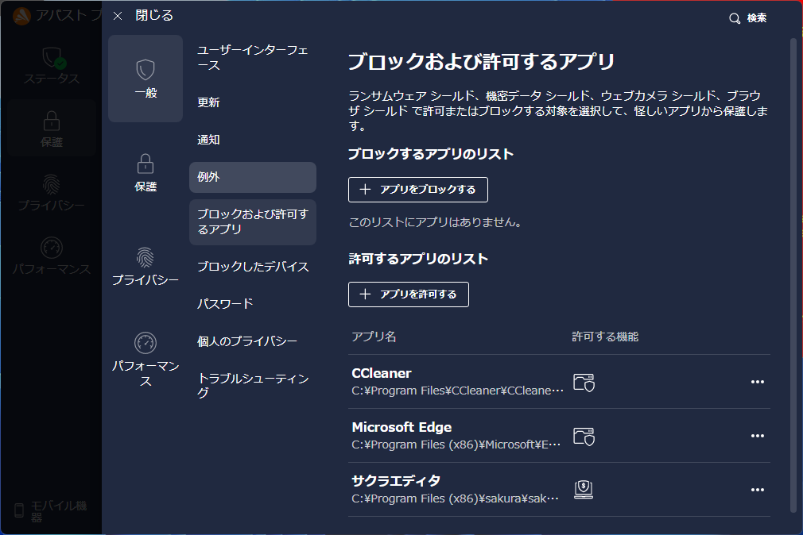Viewport: 803px width, 535px height.
Task: Click the 許可する機能 column header
Action: click(x=605, y=337)
